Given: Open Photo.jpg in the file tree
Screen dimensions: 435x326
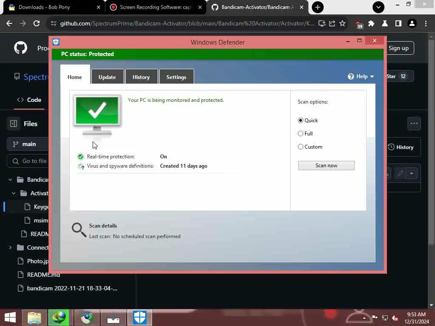Looking at the screenshot, I should coord(33,261).
